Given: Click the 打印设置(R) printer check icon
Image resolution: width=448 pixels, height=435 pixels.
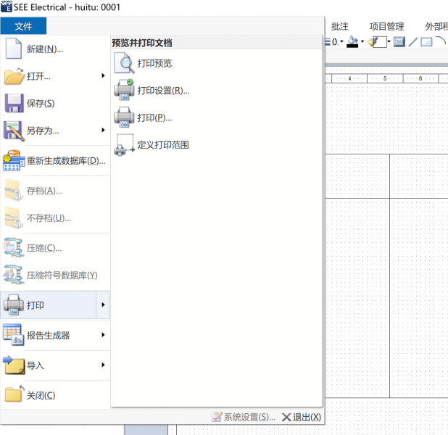Looking at the screenshot, I should pyautogui.click(x=124, y=90).
